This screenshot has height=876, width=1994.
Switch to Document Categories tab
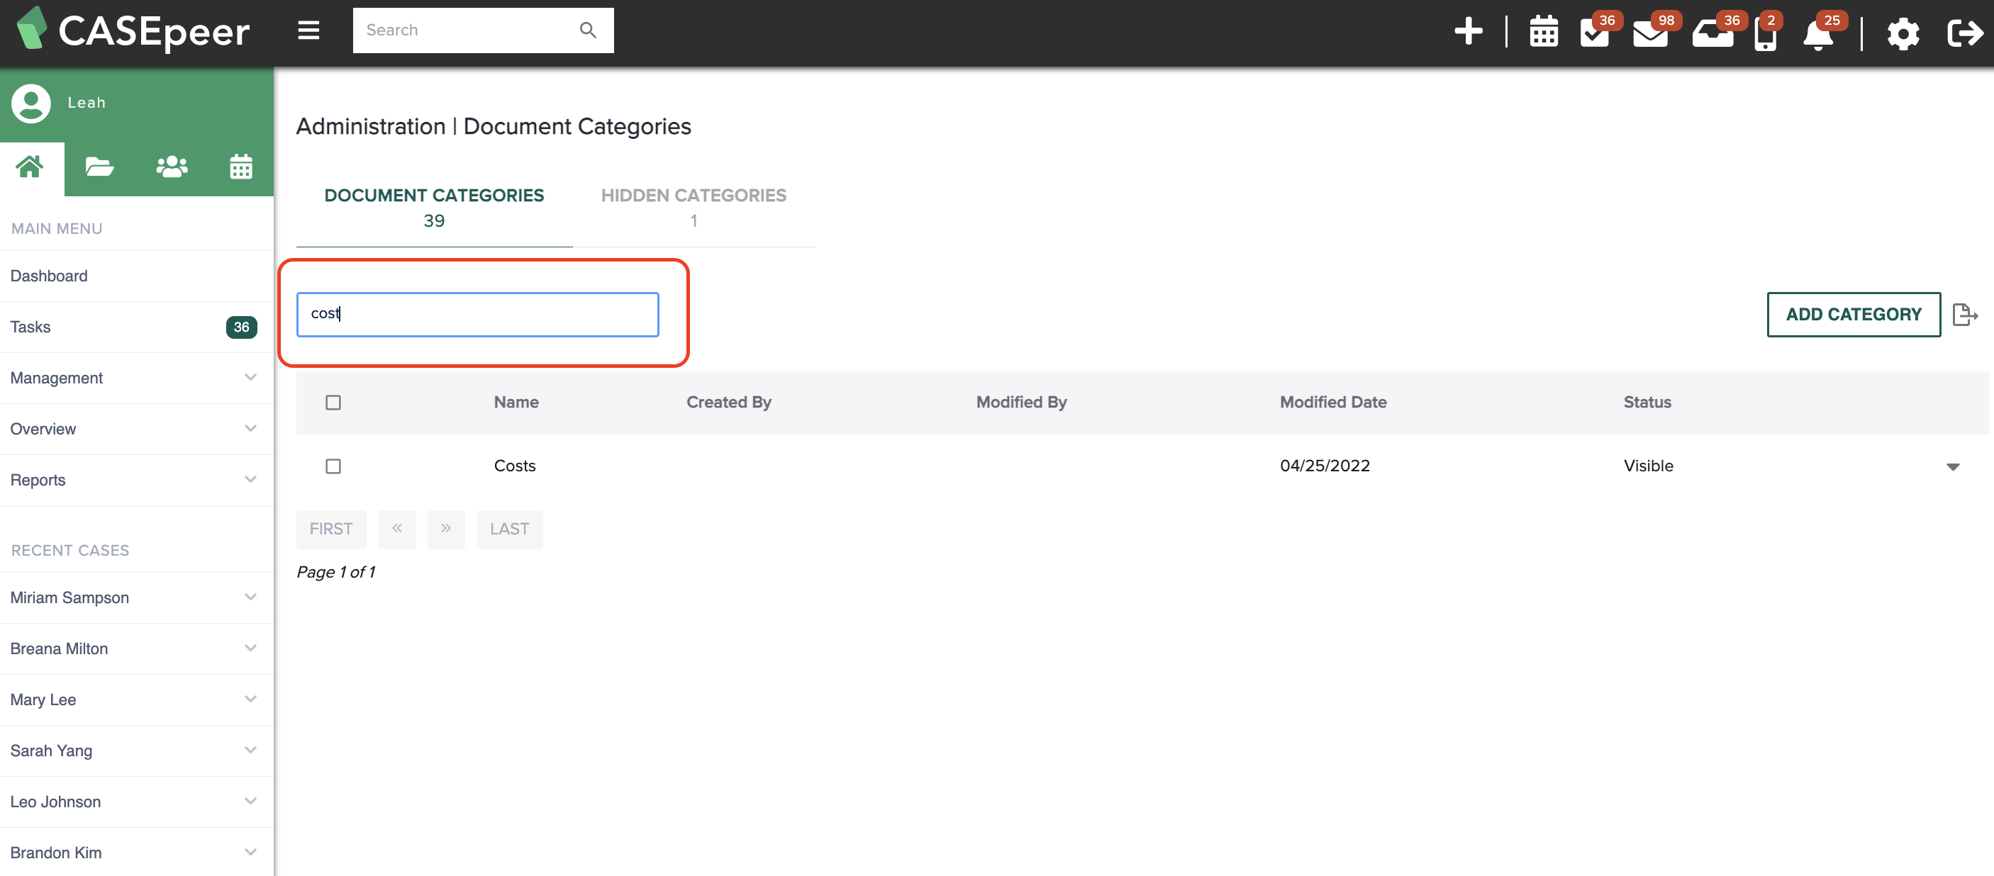click(434, 208)
